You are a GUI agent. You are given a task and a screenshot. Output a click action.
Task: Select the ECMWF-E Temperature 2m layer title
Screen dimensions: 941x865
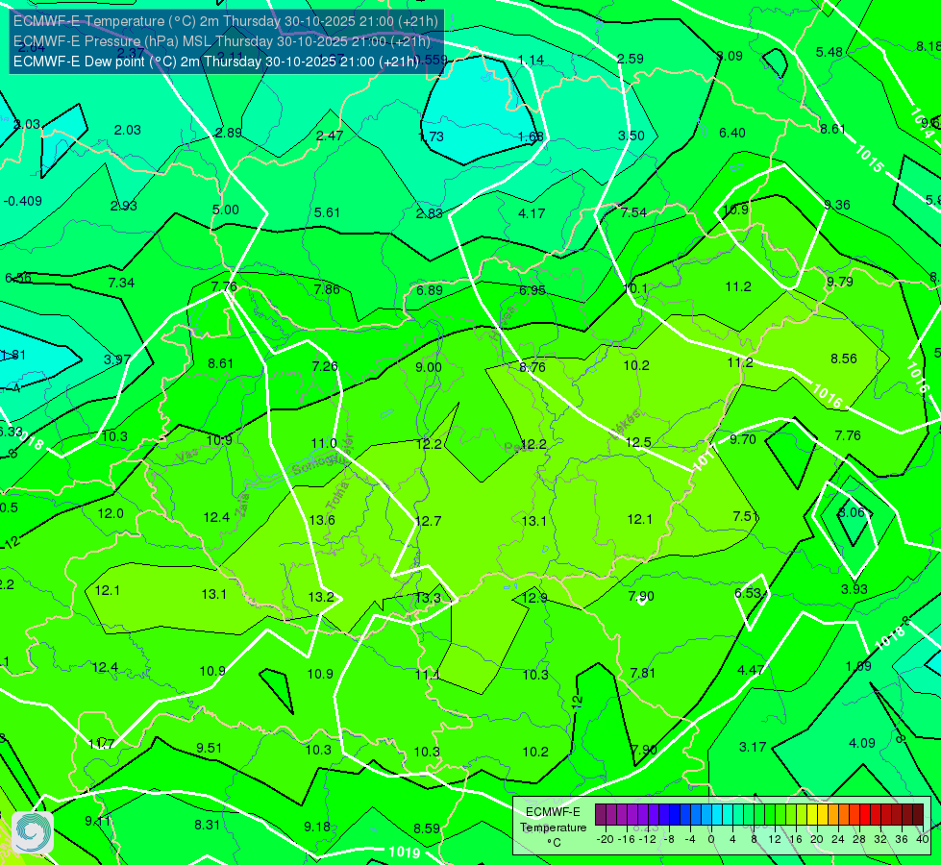(226, 21)
